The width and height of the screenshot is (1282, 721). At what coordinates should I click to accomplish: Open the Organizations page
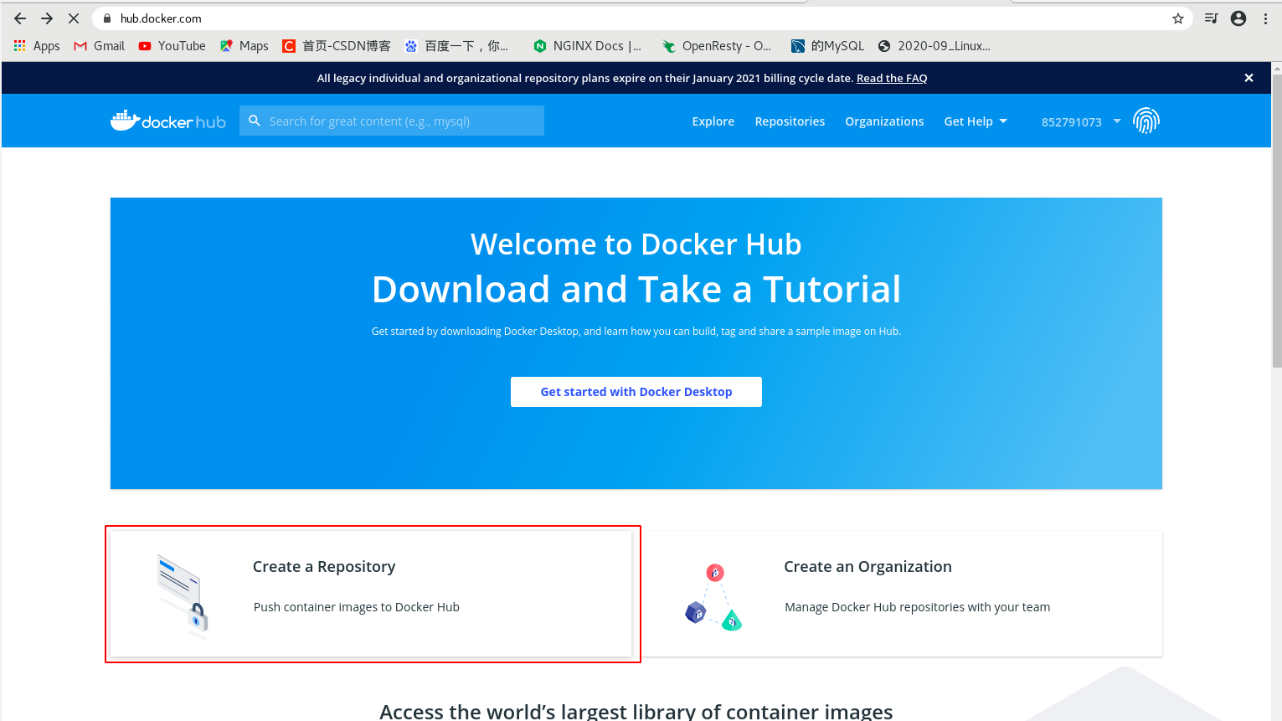click(884, 121)
